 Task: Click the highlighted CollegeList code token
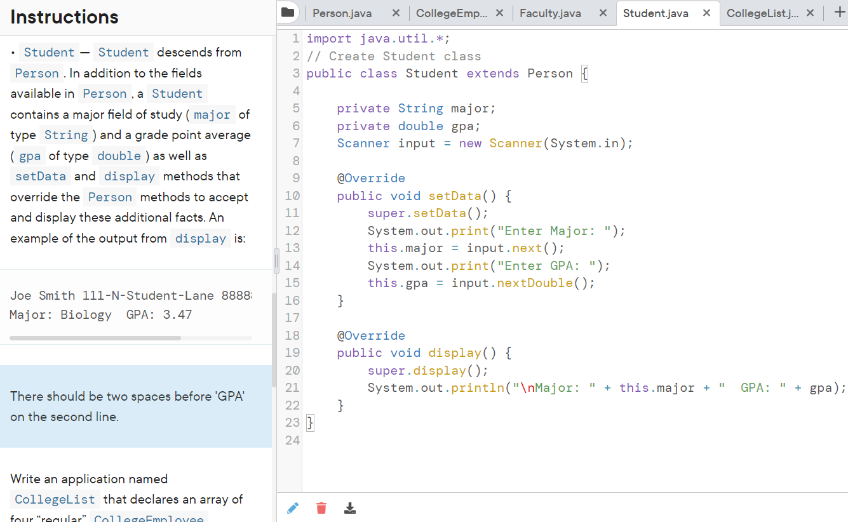click(x=54, y=499)
